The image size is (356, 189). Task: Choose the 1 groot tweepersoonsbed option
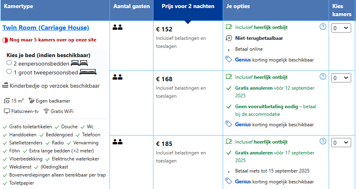pos(9,72)
